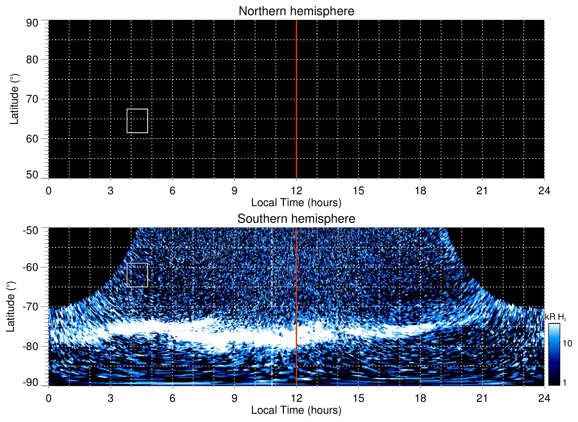Viewport: 578px width, 422px height.
Task: Click the -70 latitude tick label
Action: 31,307
